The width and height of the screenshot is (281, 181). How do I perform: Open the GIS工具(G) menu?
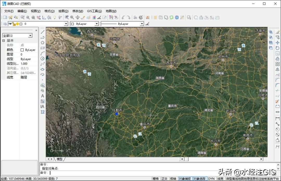[x=94, y=11]
